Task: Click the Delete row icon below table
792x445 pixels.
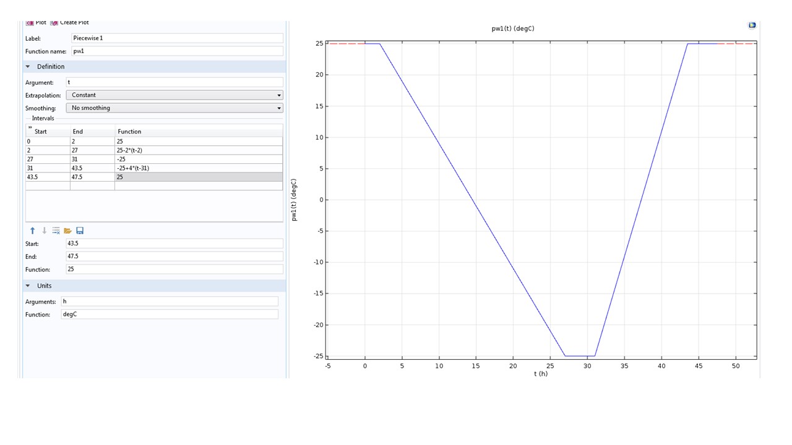Action: 56,231
